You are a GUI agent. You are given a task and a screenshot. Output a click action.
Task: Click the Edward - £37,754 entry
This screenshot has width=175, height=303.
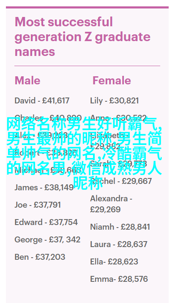(46, 222)
